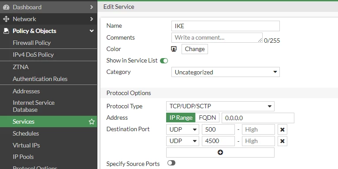Remove the UDP 4500 port row

pos(282,141)
